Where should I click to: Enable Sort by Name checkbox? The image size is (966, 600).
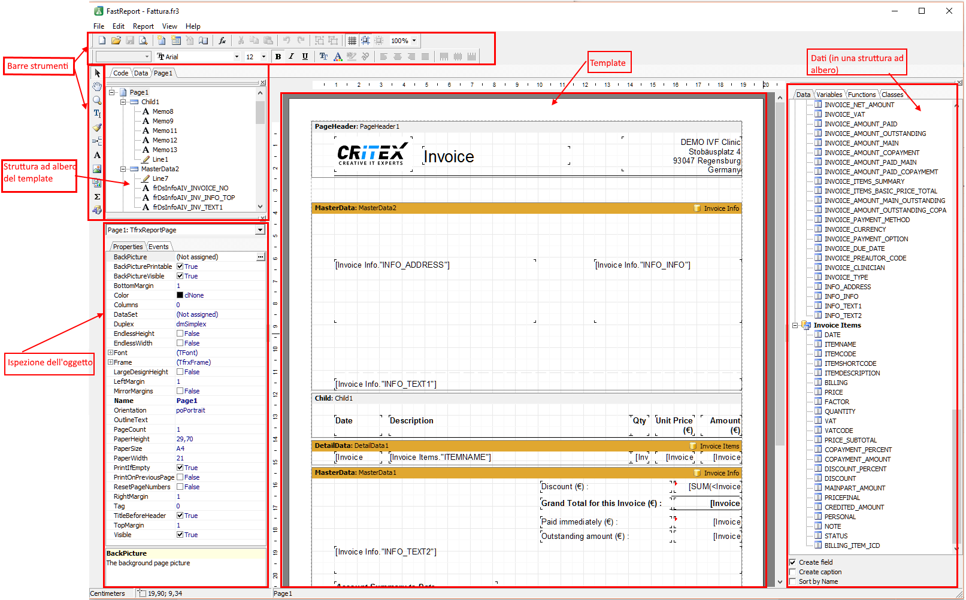coord(793,581)
